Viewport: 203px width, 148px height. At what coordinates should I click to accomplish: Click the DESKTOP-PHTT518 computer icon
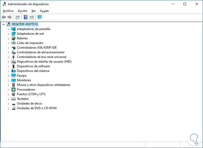[x=9, y=24]
